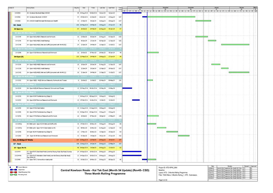Click the Current Milestone diamond legend icon

(x=10, y=167)
